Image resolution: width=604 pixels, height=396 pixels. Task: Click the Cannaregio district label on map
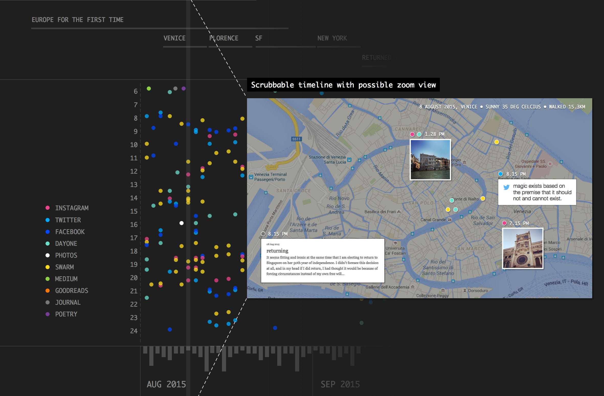pyautogui.click(x=411, y=129)
